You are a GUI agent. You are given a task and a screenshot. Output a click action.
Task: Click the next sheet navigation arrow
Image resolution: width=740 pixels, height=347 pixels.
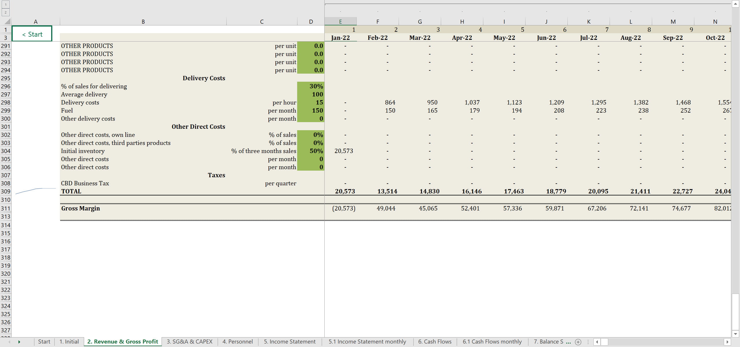[19, 342]
